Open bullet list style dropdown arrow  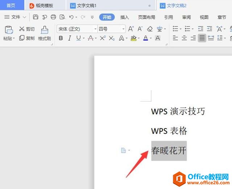tap(181, 29)
